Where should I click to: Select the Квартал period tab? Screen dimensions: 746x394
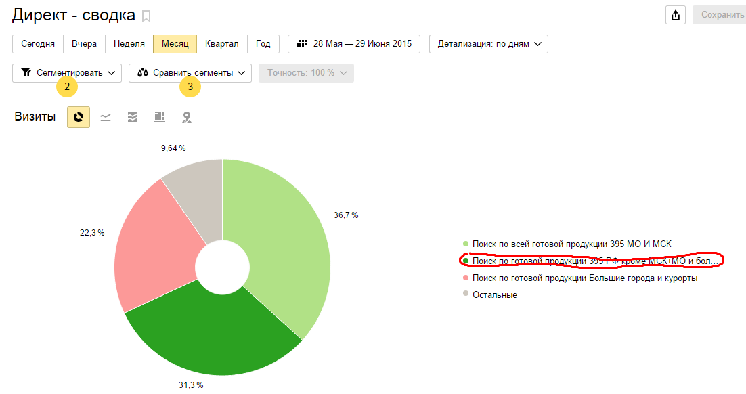pos(222,44)
